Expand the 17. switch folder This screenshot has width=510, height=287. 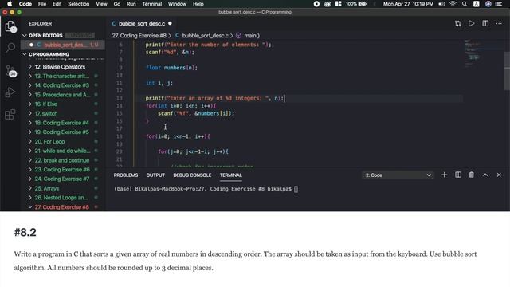click(46, 113)
